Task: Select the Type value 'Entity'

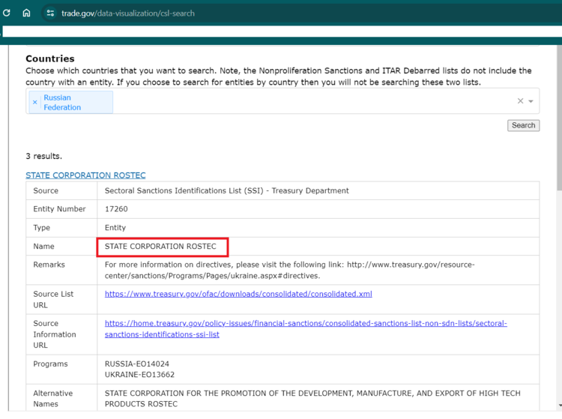Action: (x=115, y=228)
